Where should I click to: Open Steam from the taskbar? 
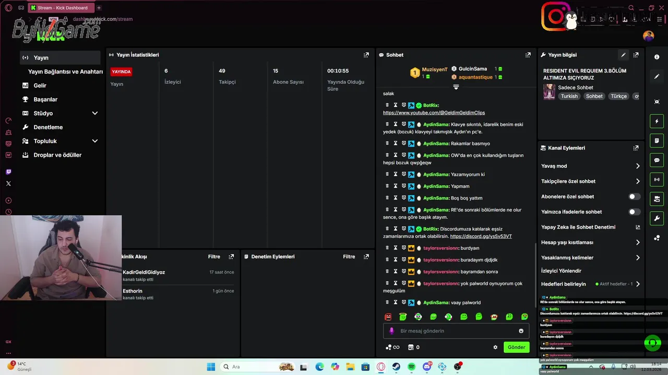coord(396,367)
